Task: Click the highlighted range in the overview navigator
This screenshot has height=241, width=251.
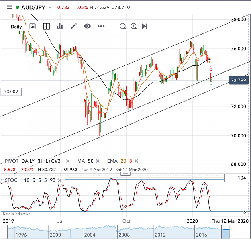Action: tap(226, 232)
